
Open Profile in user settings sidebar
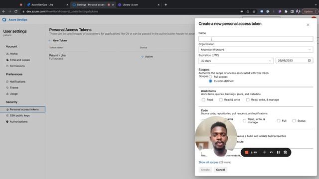(x=13, y=54)
